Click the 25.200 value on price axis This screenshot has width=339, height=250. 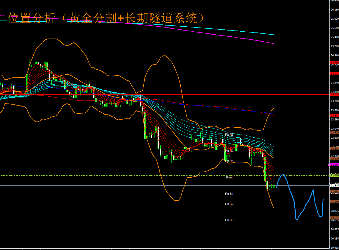point(334,46)
